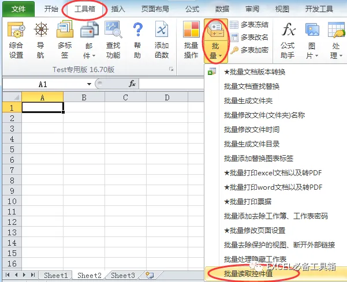Select 批量读取控件值 menu item
This screenshot has height=282, width=347.
click(276, 274)
